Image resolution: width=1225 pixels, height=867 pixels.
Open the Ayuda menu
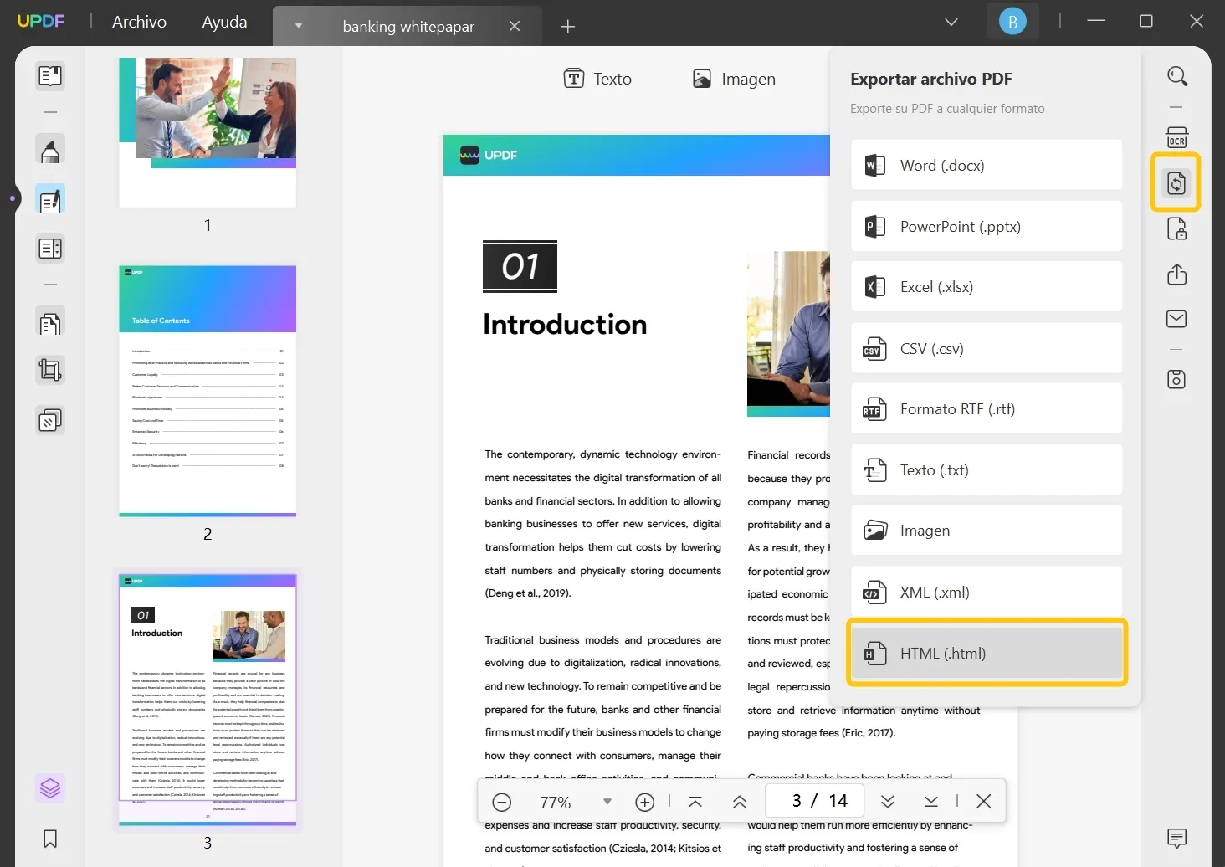coord(224,22)
